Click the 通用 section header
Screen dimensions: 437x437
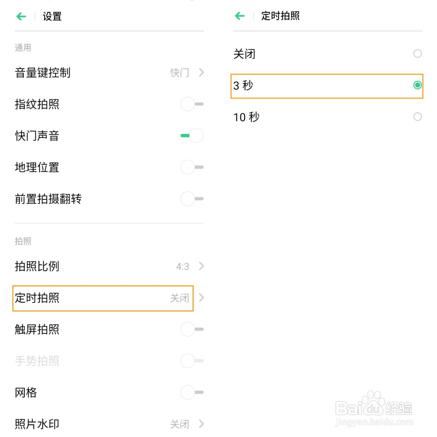point(23,48)
